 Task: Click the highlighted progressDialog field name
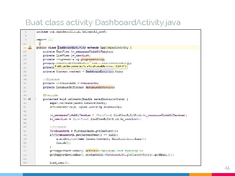point(92,59)
